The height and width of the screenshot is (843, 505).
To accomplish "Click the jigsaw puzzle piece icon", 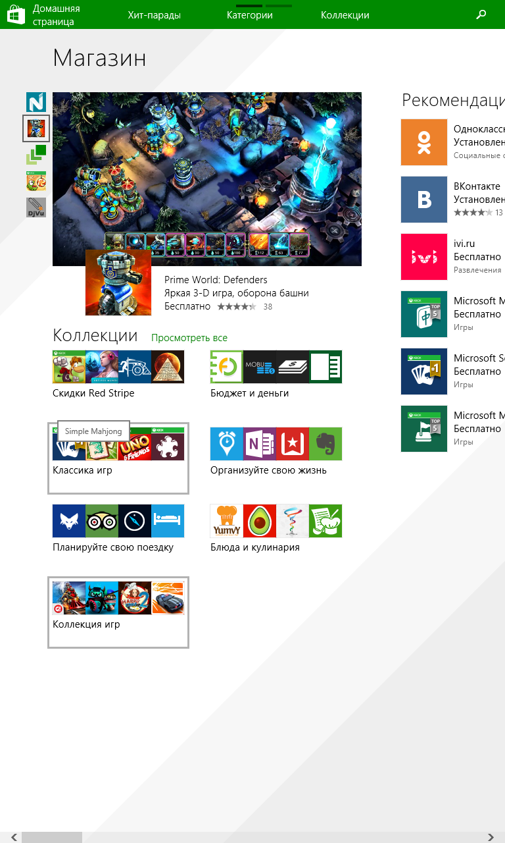I will tap(168, 444).
